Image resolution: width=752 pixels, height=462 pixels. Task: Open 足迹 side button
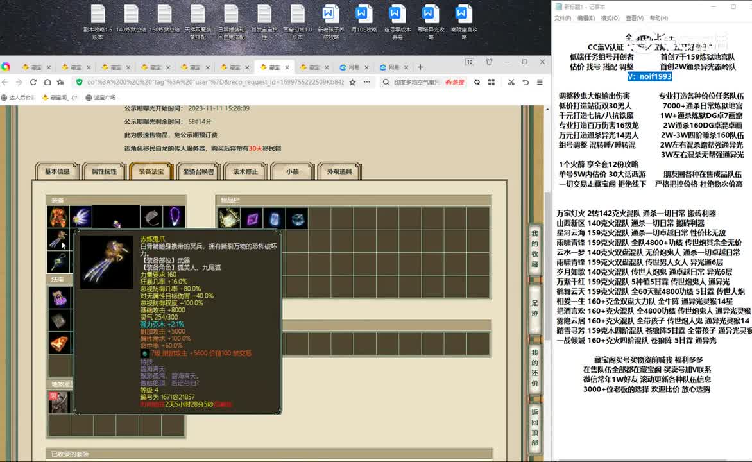tap(534, 308)
